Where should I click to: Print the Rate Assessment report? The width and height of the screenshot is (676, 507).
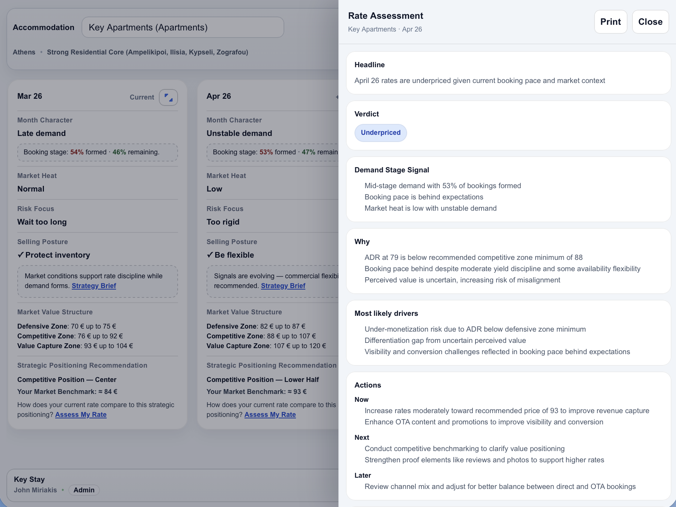point(610,22)
